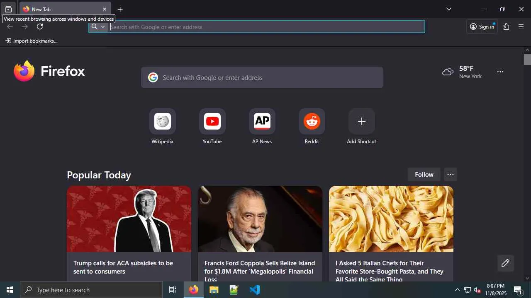
Task: Read the Coppola Sells Belize Island headline
Action: (x=260, y=271)
